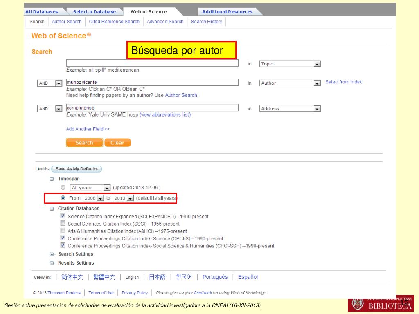Open the Topic field type dropdown

coord(290,64)
